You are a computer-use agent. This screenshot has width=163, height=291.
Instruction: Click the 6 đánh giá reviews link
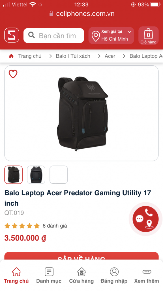(55, 226)
